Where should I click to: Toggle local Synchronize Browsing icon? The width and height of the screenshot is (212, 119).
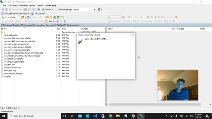click(63, 17)
